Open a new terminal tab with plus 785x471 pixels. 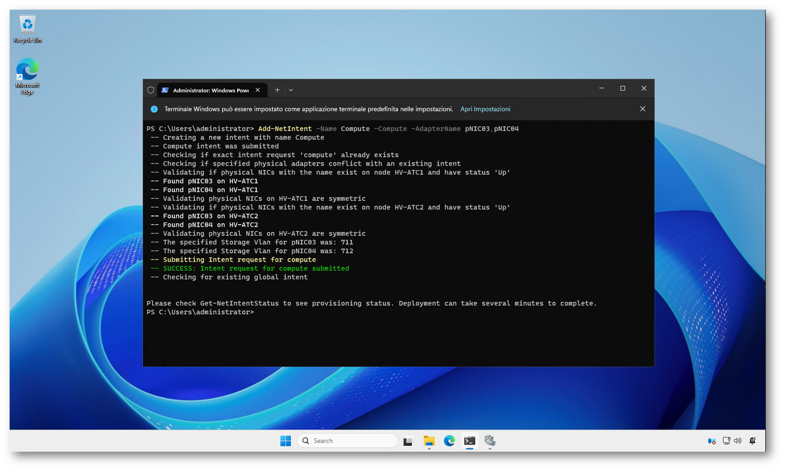click(x=277, y=90)
